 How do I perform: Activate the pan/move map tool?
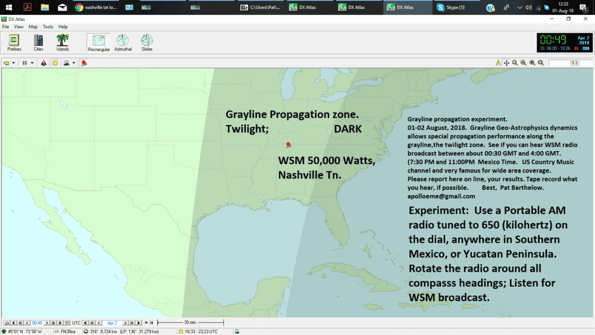[506, 63]
